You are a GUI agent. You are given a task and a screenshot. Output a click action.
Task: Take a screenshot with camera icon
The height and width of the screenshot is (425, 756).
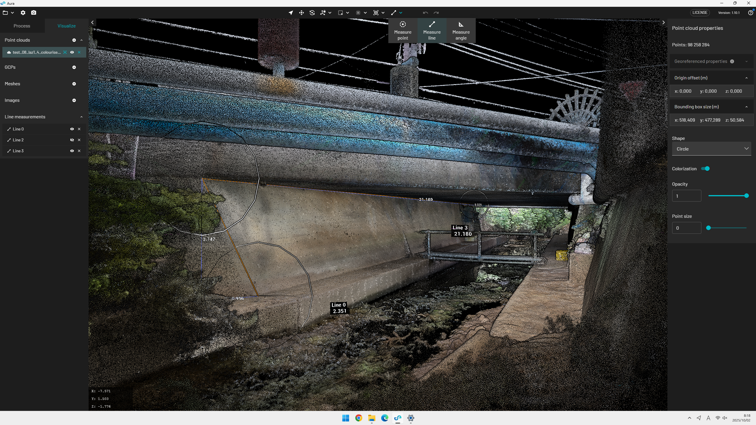(x=34, y=13)
